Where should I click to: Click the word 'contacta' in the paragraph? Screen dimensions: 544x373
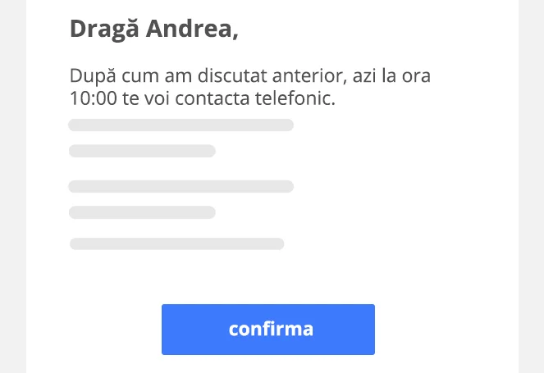213,98
